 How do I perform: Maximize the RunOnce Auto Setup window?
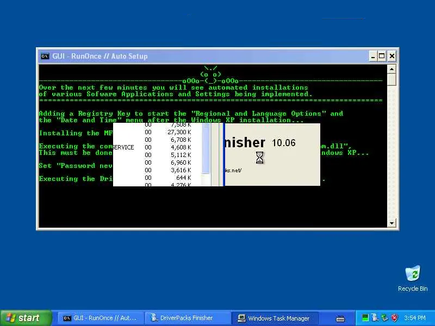(382, 57)
